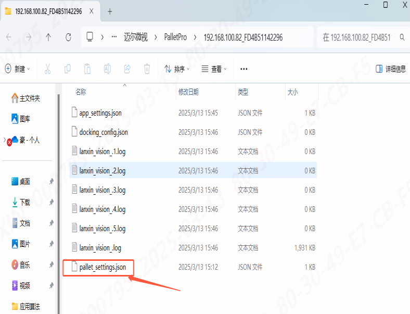Image resolution: width=410 pixels, height=314 pixels.
Task: Open the 查看 (View) dropdown
Action: (x=214, y=69)
